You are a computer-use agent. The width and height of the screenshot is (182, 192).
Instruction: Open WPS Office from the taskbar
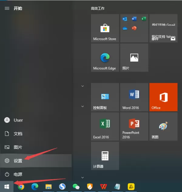[103, 187]
